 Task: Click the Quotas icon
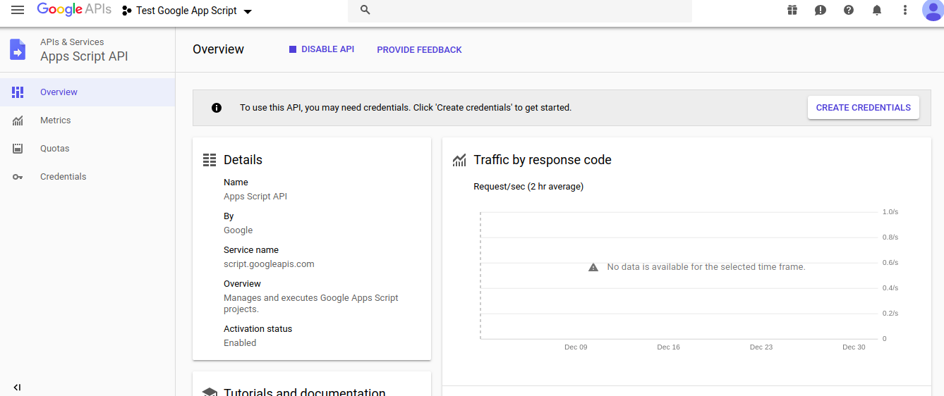[18, 149]
